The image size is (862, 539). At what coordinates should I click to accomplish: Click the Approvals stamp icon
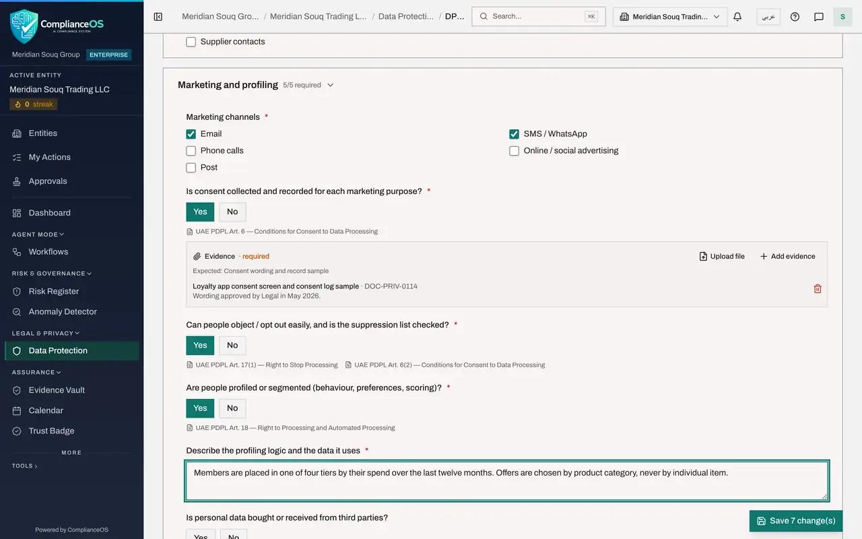click(17, 181)
